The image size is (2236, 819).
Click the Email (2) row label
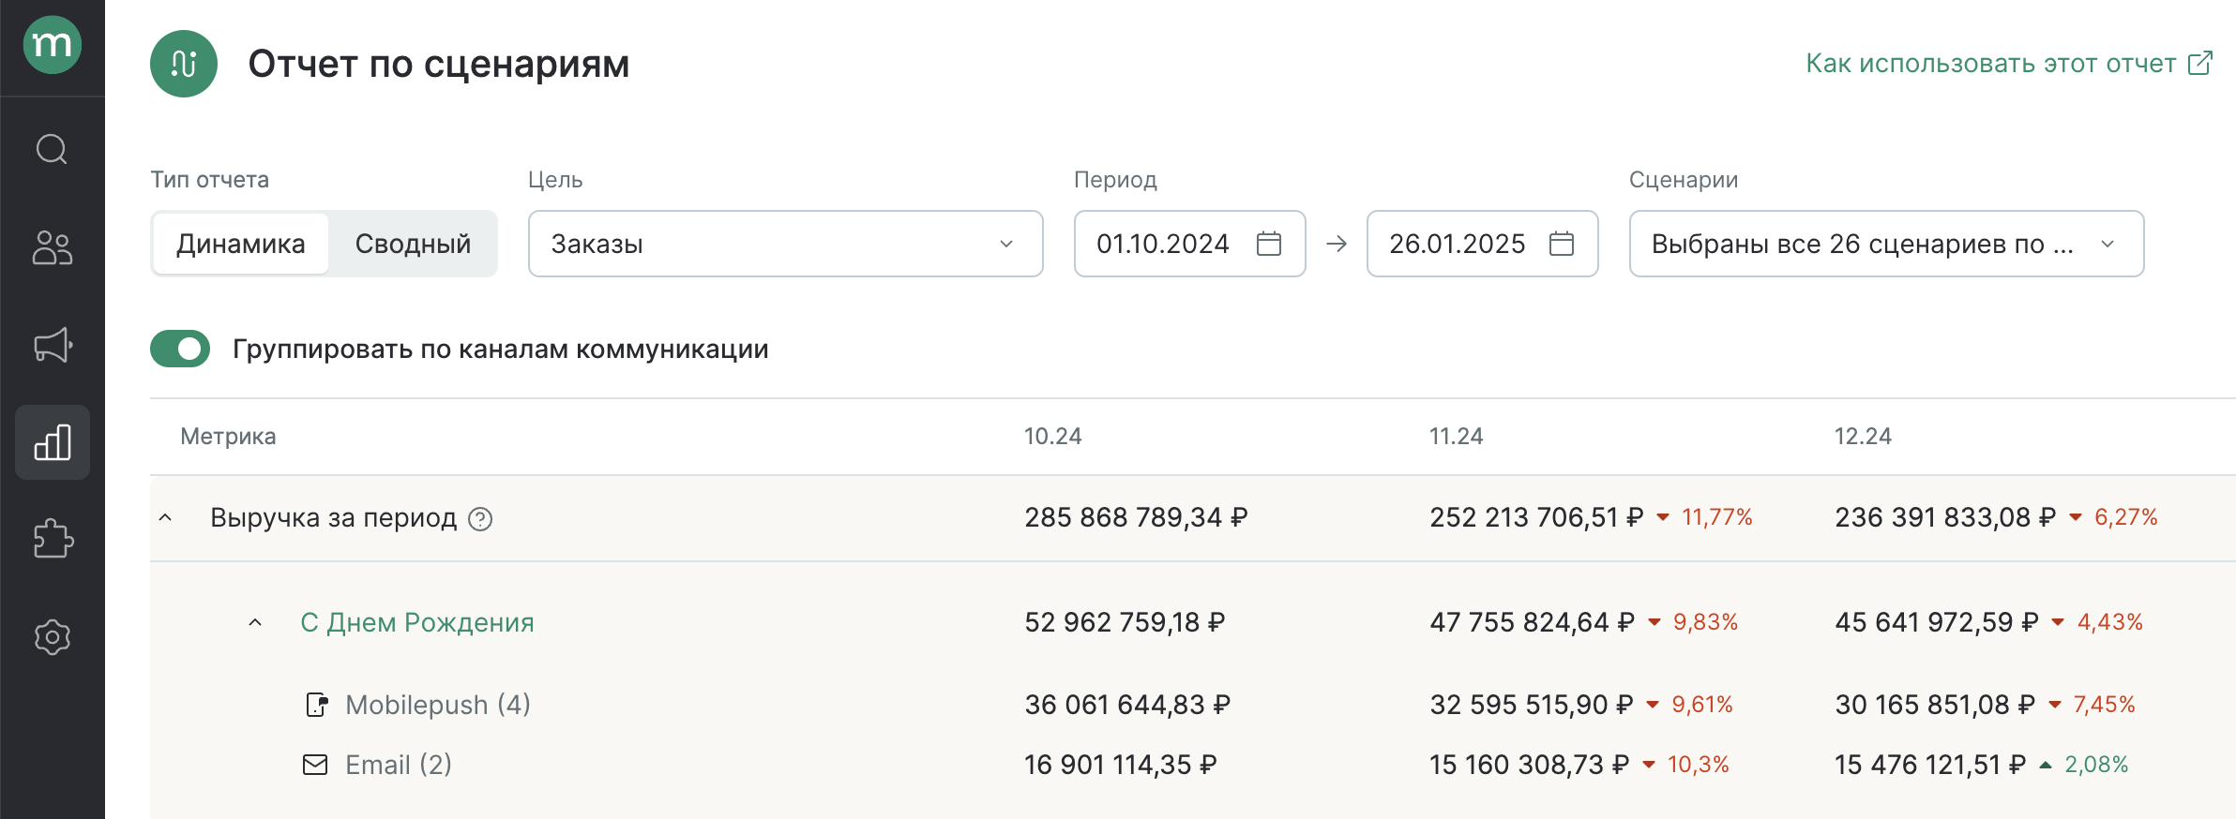coord(399,765)
